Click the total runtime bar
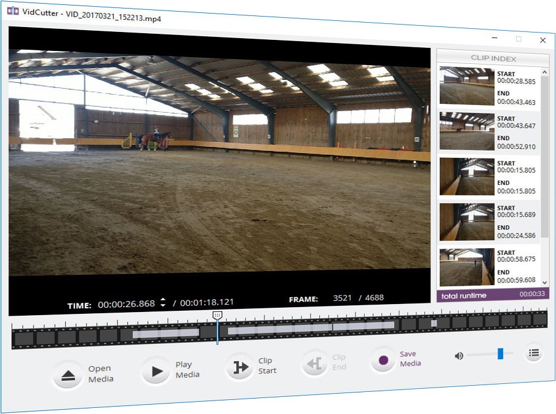The width and height of the screenshot is (556, 414). pyautogui.click(x=493, y=295)
